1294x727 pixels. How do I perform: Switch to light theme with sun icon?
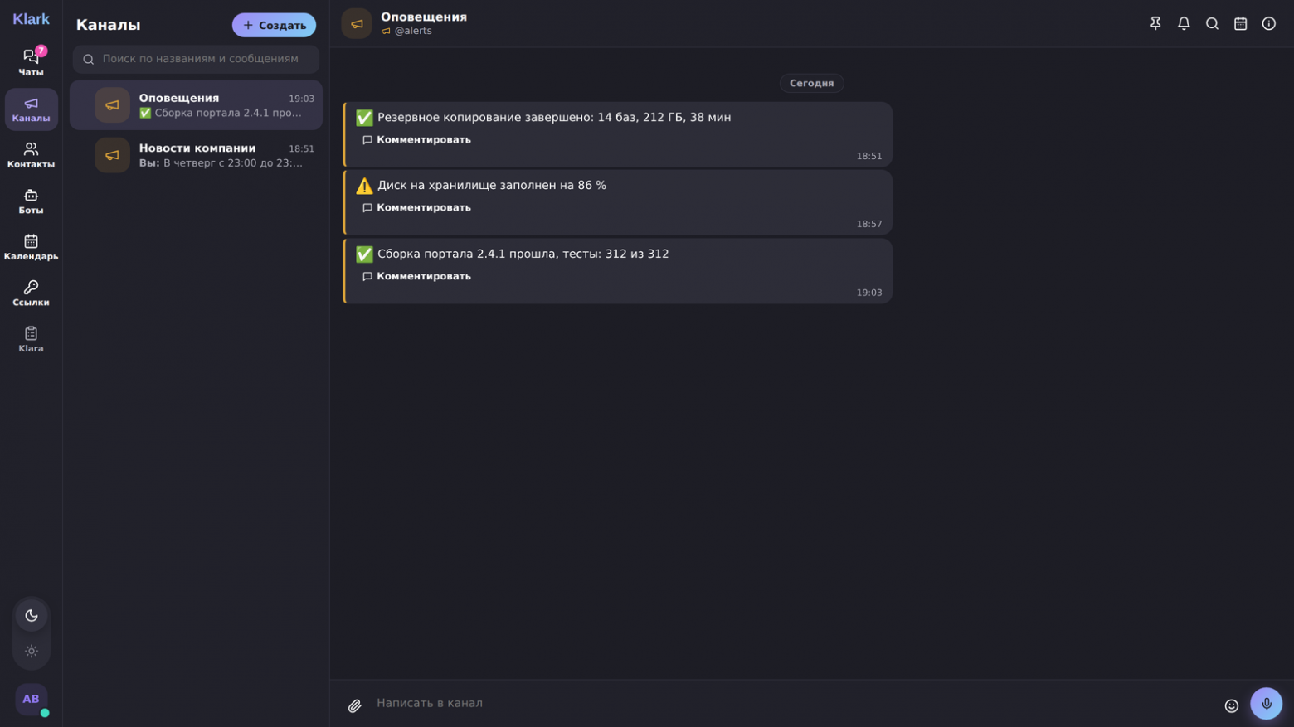click(32, 651)
